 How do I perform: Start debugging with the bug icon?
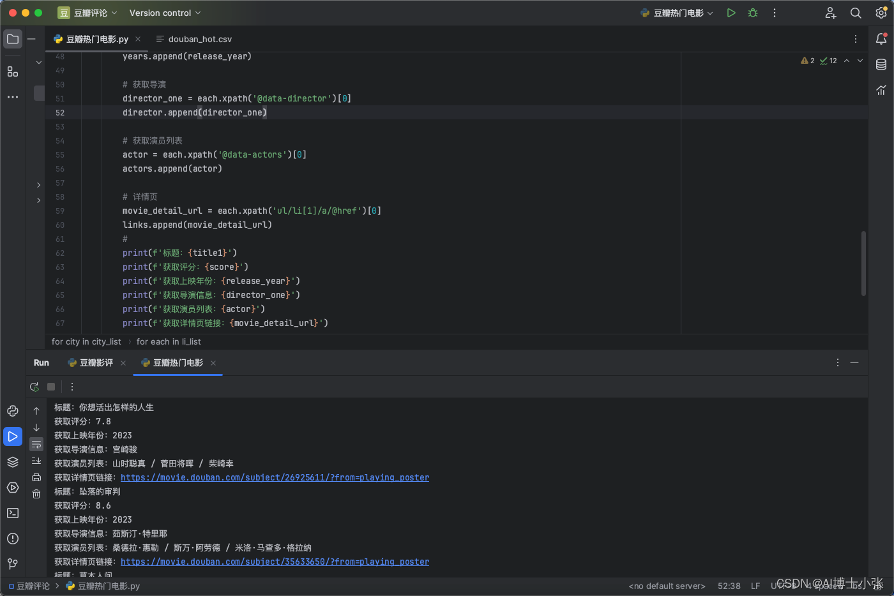point(753,13)
